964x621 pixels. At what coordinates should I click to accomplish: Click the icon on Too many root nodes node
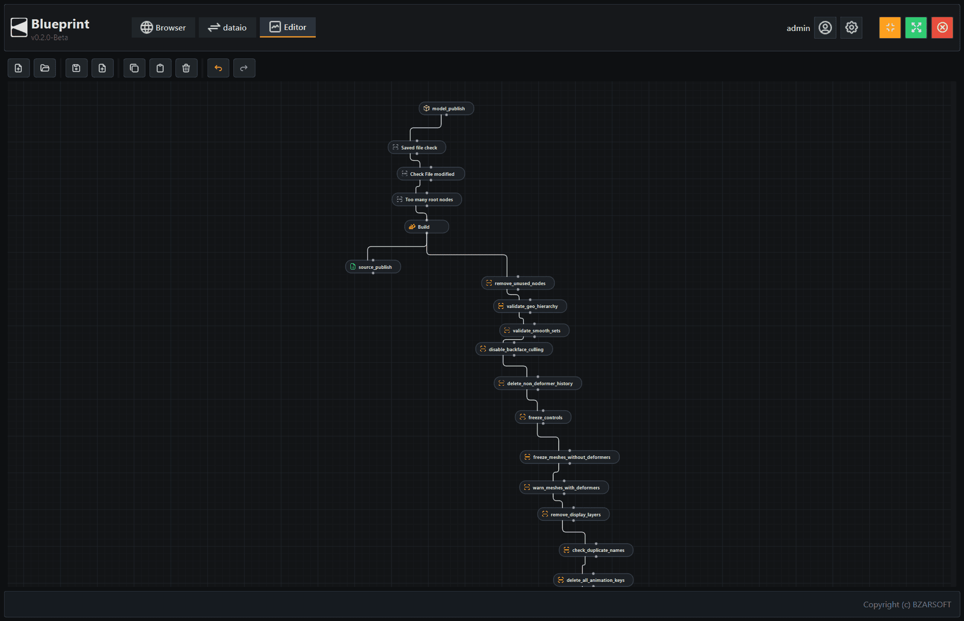tap(400, 199)
